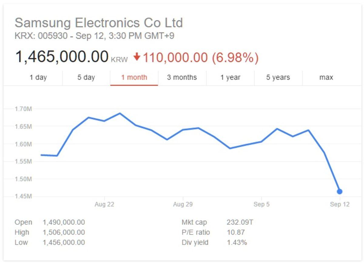364x264 pixels.
Task: Switch to the 1 day tab
Action: pyautogui.click(x=39, y=77)
